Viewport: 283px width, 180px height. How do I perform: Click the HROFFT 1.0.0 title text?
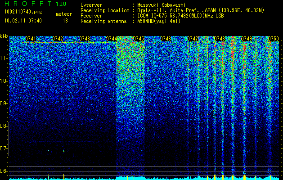click(x=35, y=4)
